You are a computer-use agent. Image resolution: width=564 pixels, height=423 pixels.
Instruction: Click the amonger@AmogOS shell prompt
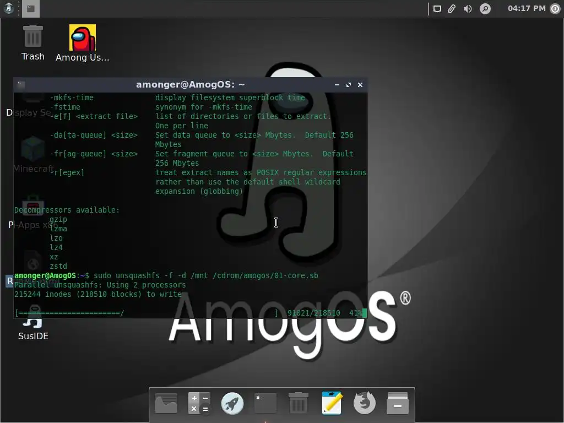pyautogui.click(x=52, y=275)
